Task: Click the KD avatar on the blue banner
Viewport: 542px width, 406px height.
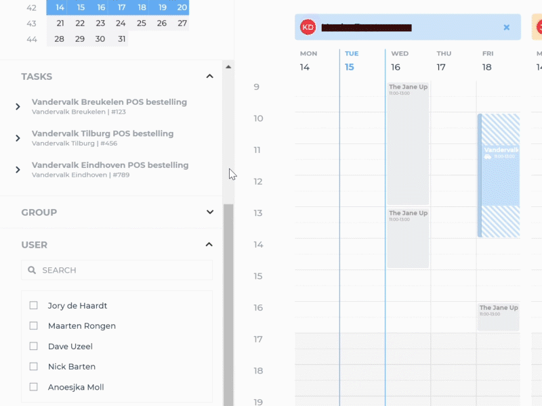Action: [x=309, y=27]
